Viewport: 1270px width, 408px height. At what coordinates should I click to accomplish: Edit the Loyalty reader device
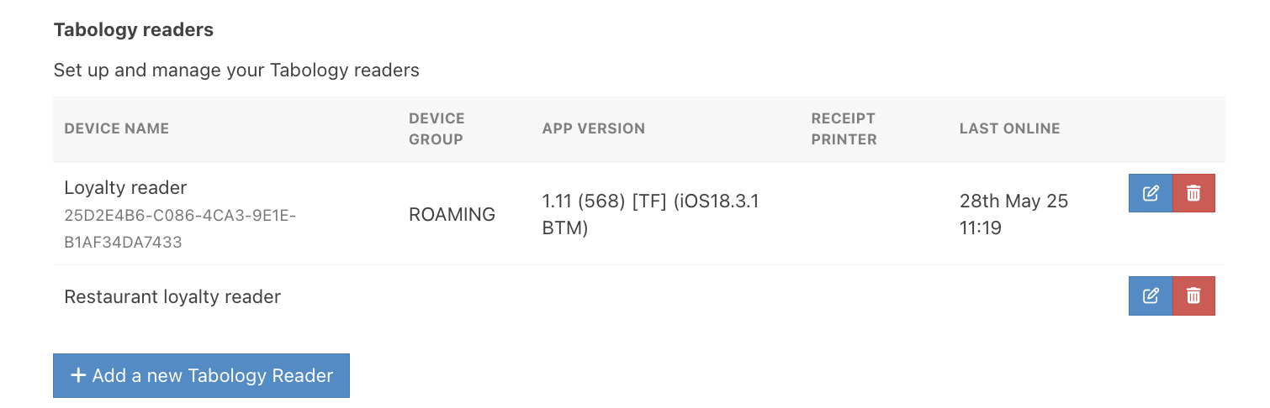pyautogui.click(x=1150, y=193)
